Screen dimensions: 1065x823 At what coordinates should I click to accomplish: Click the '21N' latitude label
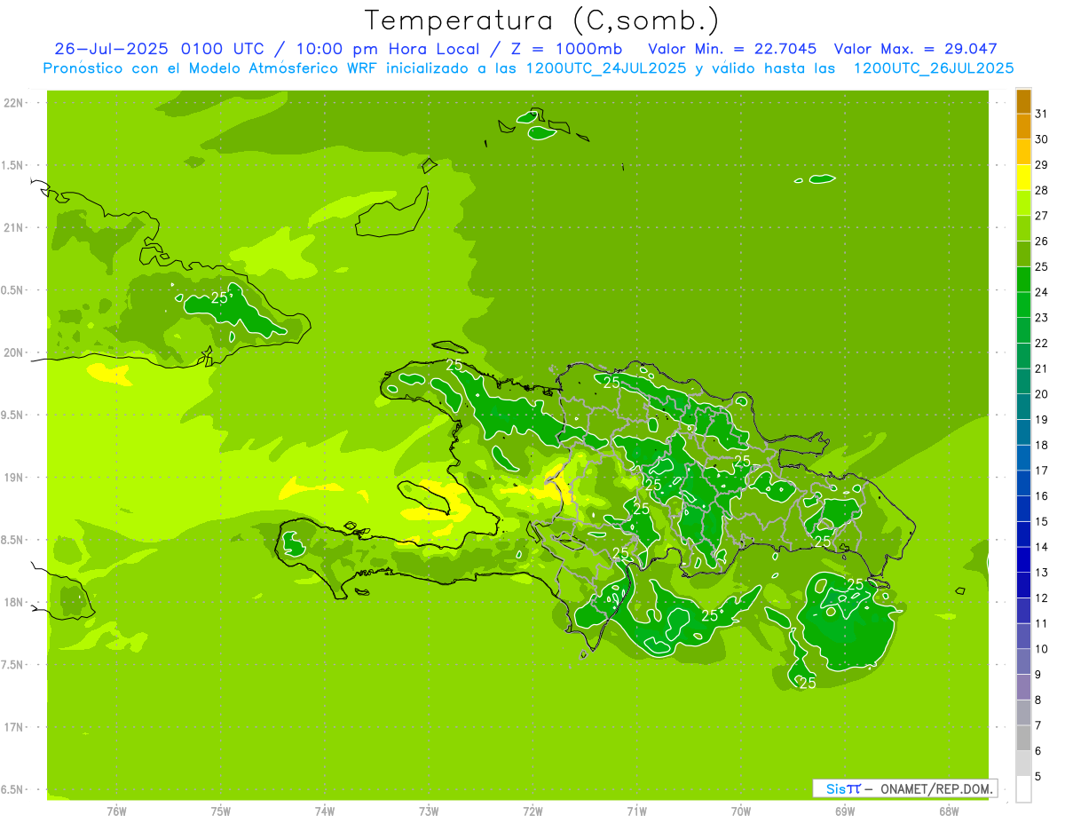click(15, 227)
